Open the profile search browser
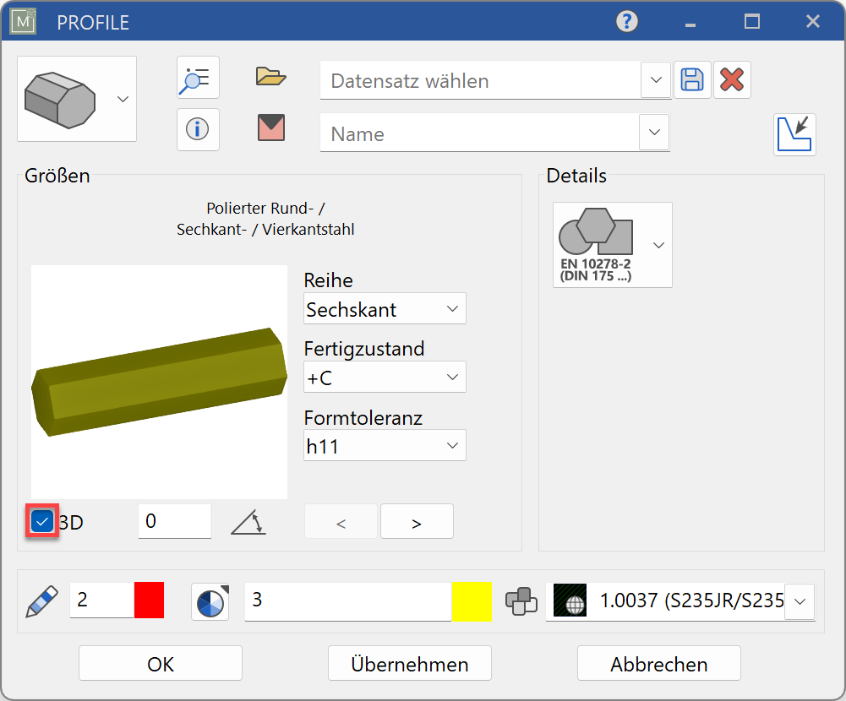 (197, 78)
